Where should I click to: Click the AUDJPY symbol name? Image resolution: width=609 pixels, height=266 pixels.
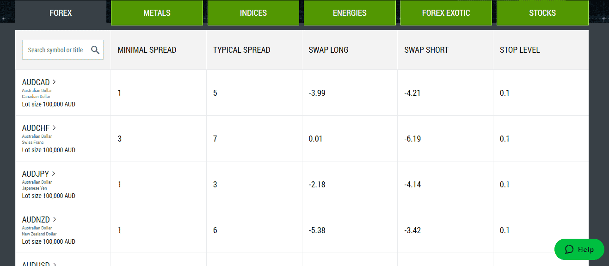pos(36,174)
